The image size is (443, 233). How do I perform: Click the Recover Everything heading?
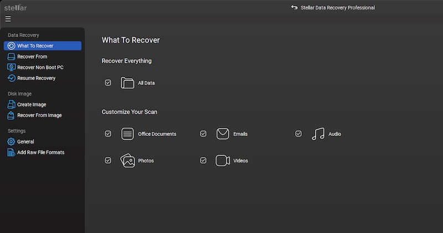(x=127, y=61)
